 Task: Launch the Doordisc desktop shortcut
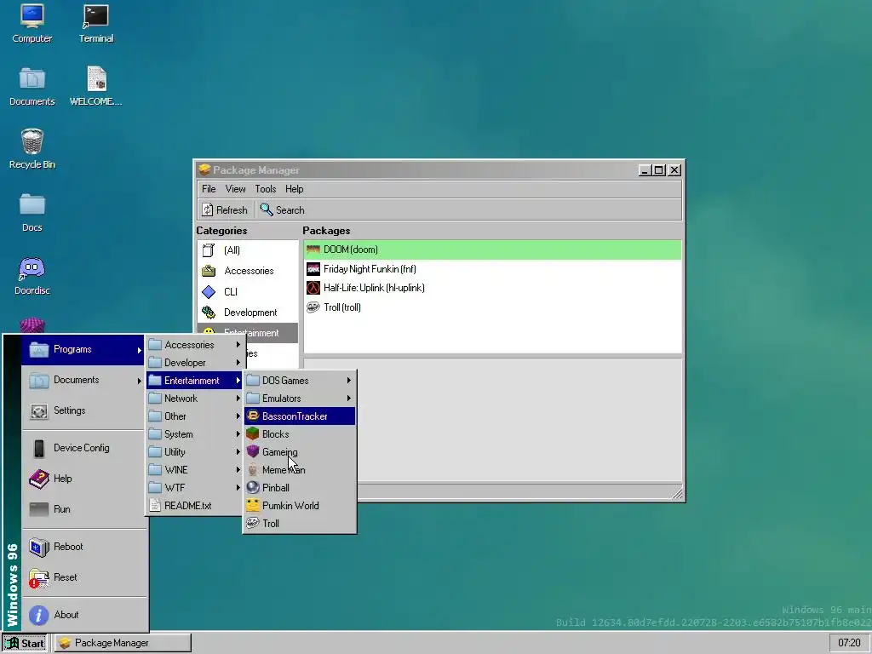[x=32, y=276]
